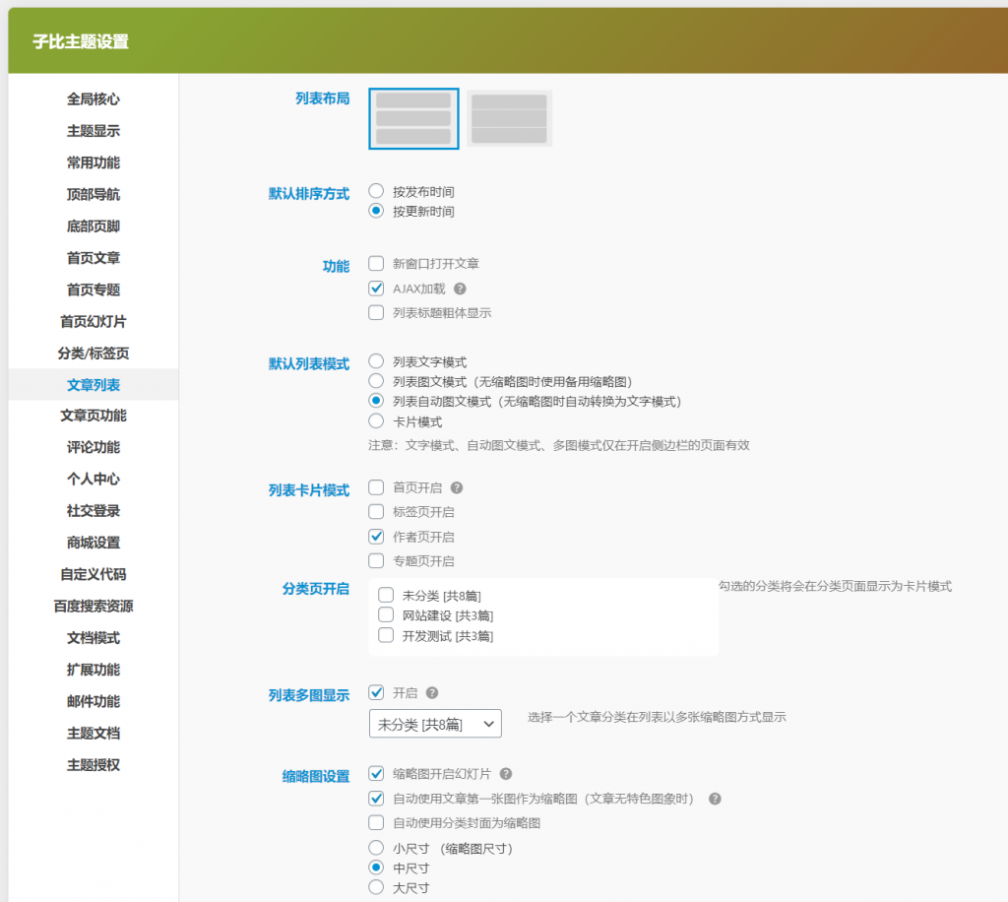Select 按更新时间 sort option
The width and height of the screenshot is (1008, 902).
pos(376,211)
